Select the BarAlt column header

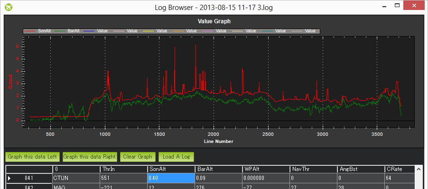click(x=219, y=170)
